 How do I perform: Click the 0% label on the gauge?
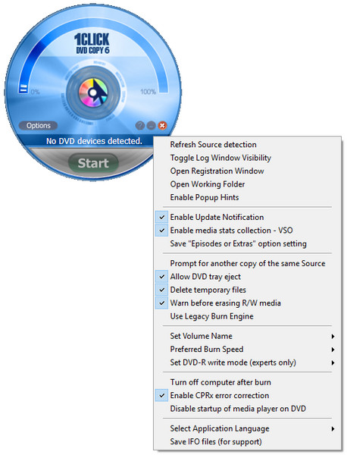point(35,92)
